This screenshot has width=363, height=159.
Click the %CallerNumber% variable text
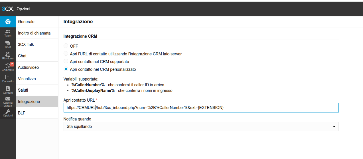point(88,85)
